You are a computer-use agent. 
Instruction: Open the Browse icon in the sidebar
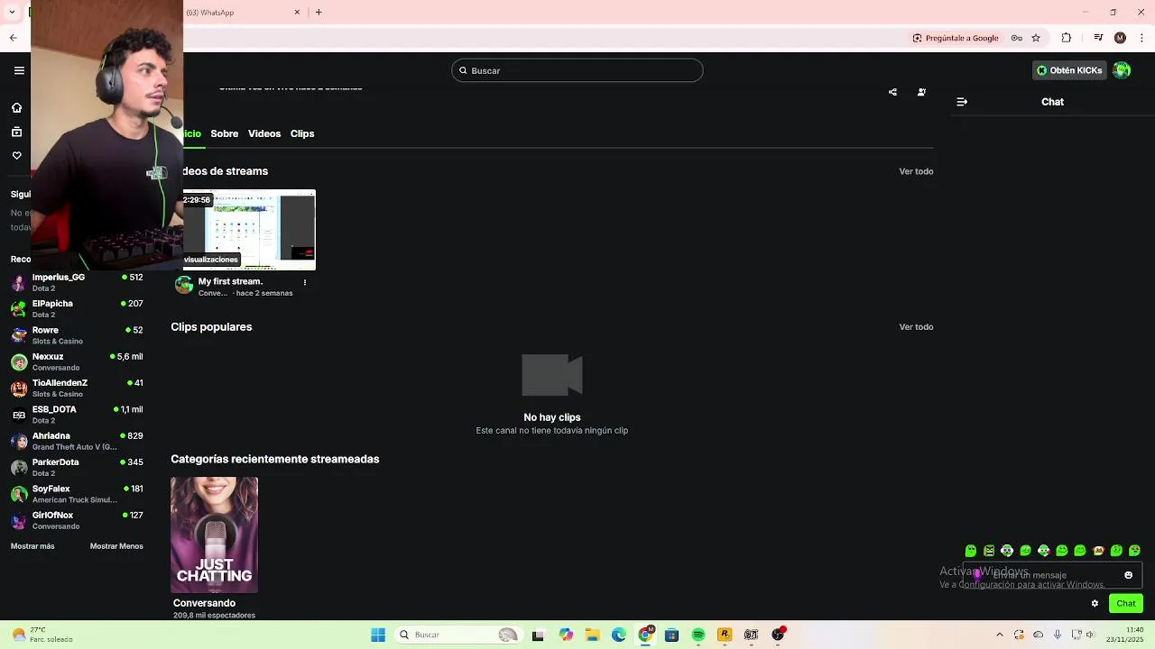16,132
